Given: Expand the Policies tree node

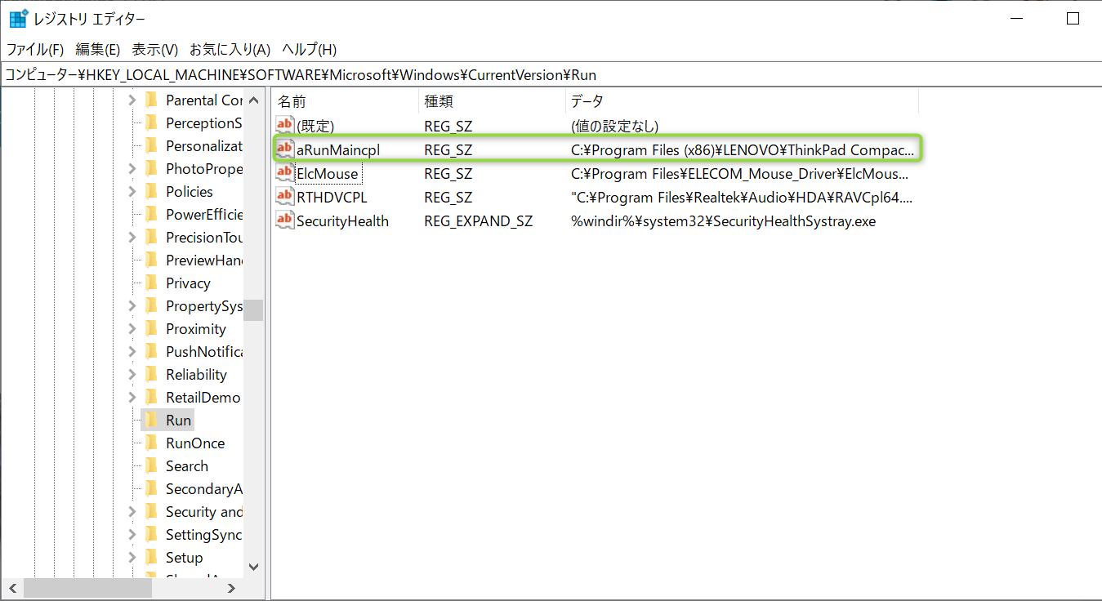Looking at the screenshot, I should [x=132, y=192].
